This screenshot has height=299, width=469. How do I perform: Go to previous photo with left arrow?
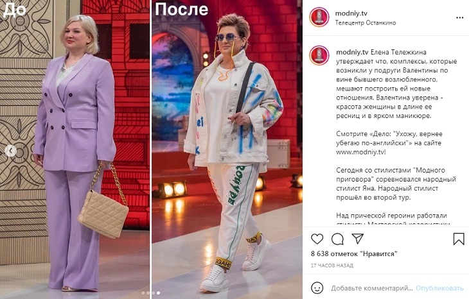pos(10,151)
